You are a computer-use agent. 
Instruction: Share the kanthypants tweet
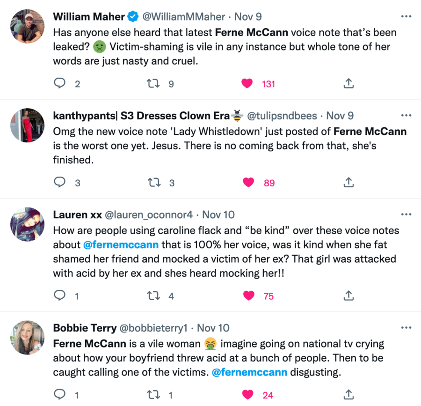coord(348,183)
